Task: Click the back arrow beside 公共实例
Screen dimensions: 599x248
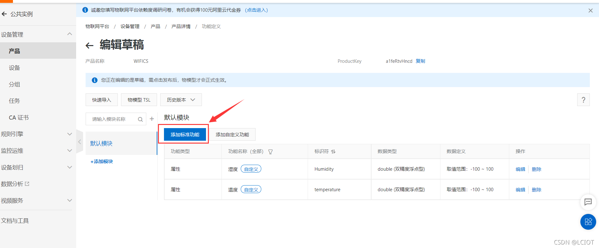Action: pos(4,14)
